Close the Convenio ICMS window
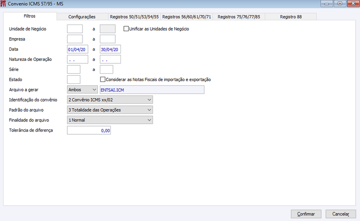The width and height of the screenshot is (360, 221). 353,3
